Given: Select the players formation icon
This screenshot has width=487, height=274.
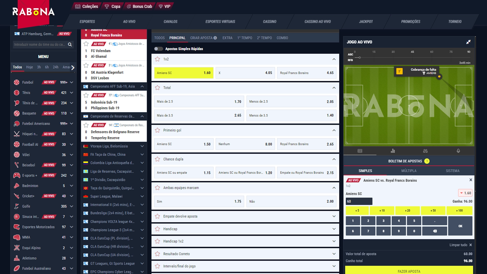Looking at the screenshot, I should [x=425, y=151].
